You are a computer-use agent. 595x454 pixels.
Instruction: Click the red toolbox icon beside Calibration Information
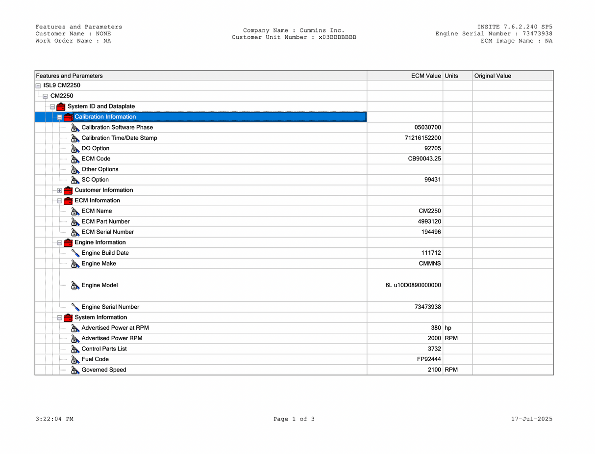[68, 117]
